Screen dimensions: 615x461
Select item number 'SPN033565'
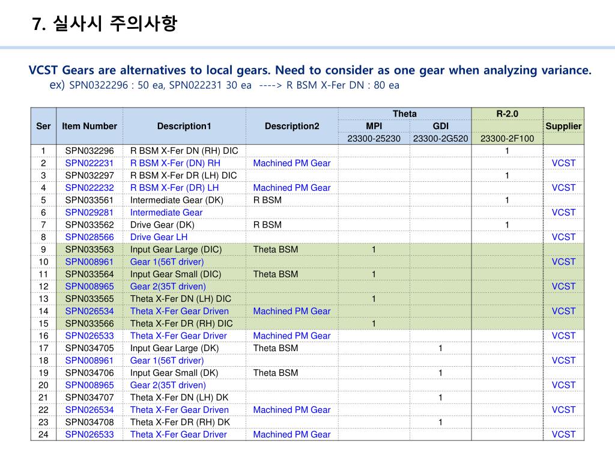point(89,299)
